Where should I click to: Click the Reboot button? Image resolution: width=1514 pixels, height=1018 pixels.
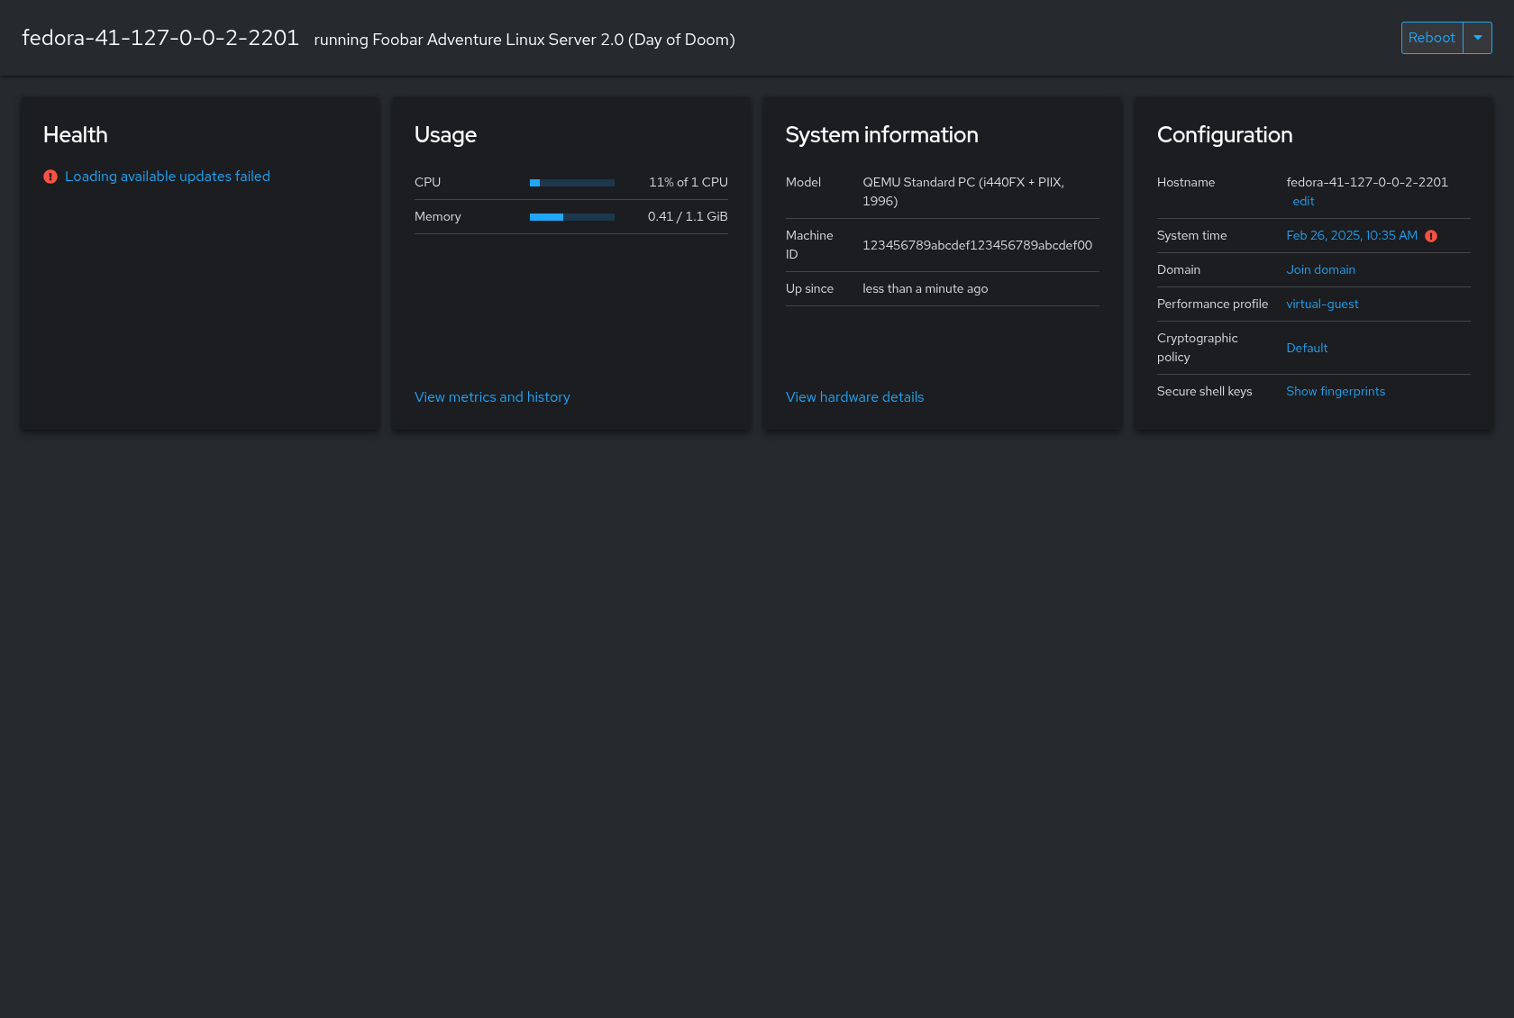tap(1432, 38)
